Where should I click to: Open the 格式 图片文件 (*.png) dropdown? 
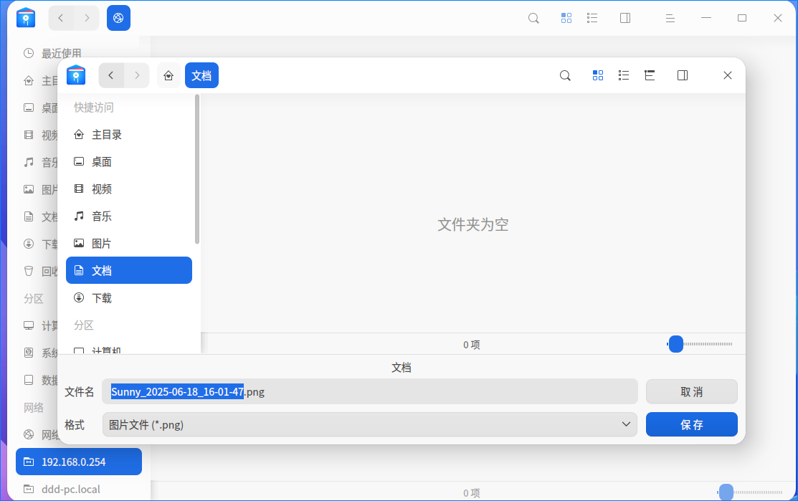[x=369, y=425]
